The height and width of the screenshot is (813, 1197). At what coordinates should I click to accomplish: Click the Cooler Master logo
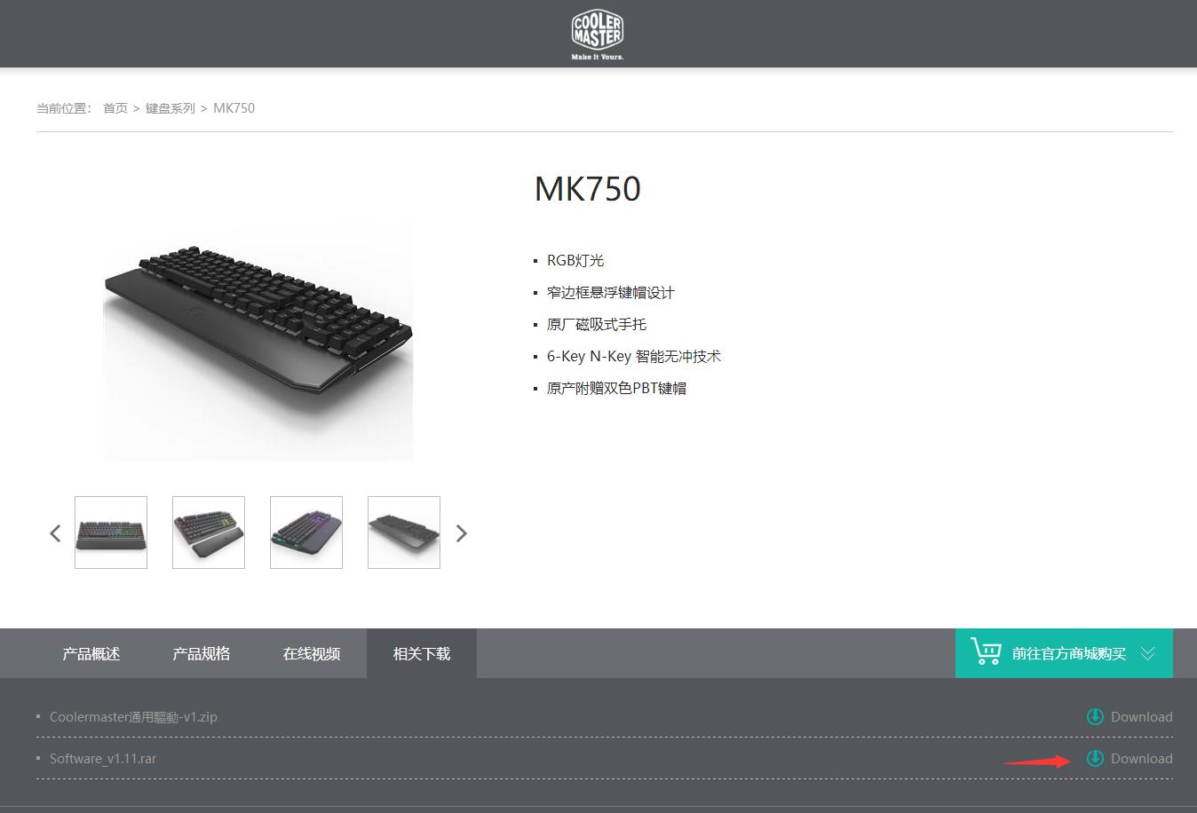point(598,35)
